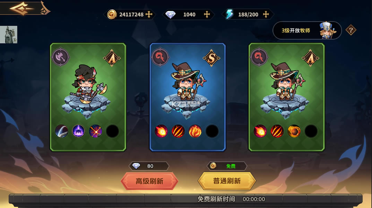This screenshot has width=372, height=208.
Task: Open the question mark help icon
Action: (351, 30)
